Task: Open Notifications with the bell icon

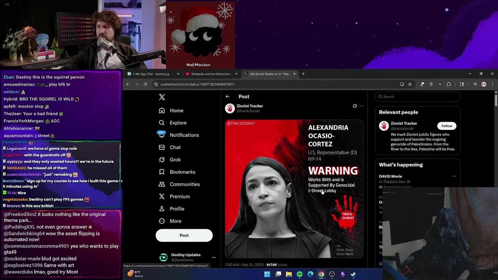Action: tap(162, 135)
